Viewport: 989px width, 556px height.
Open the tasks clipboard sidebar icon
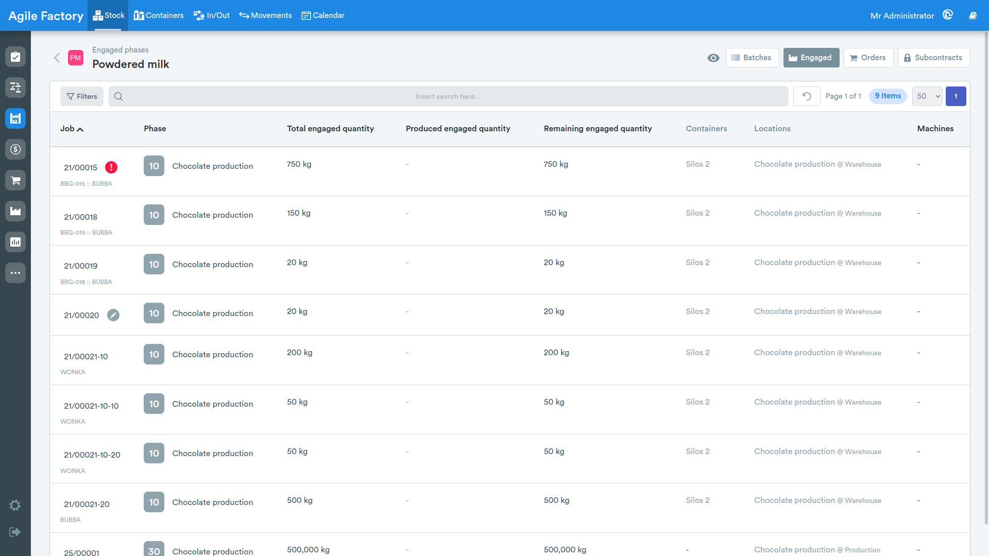click(15, 57)
